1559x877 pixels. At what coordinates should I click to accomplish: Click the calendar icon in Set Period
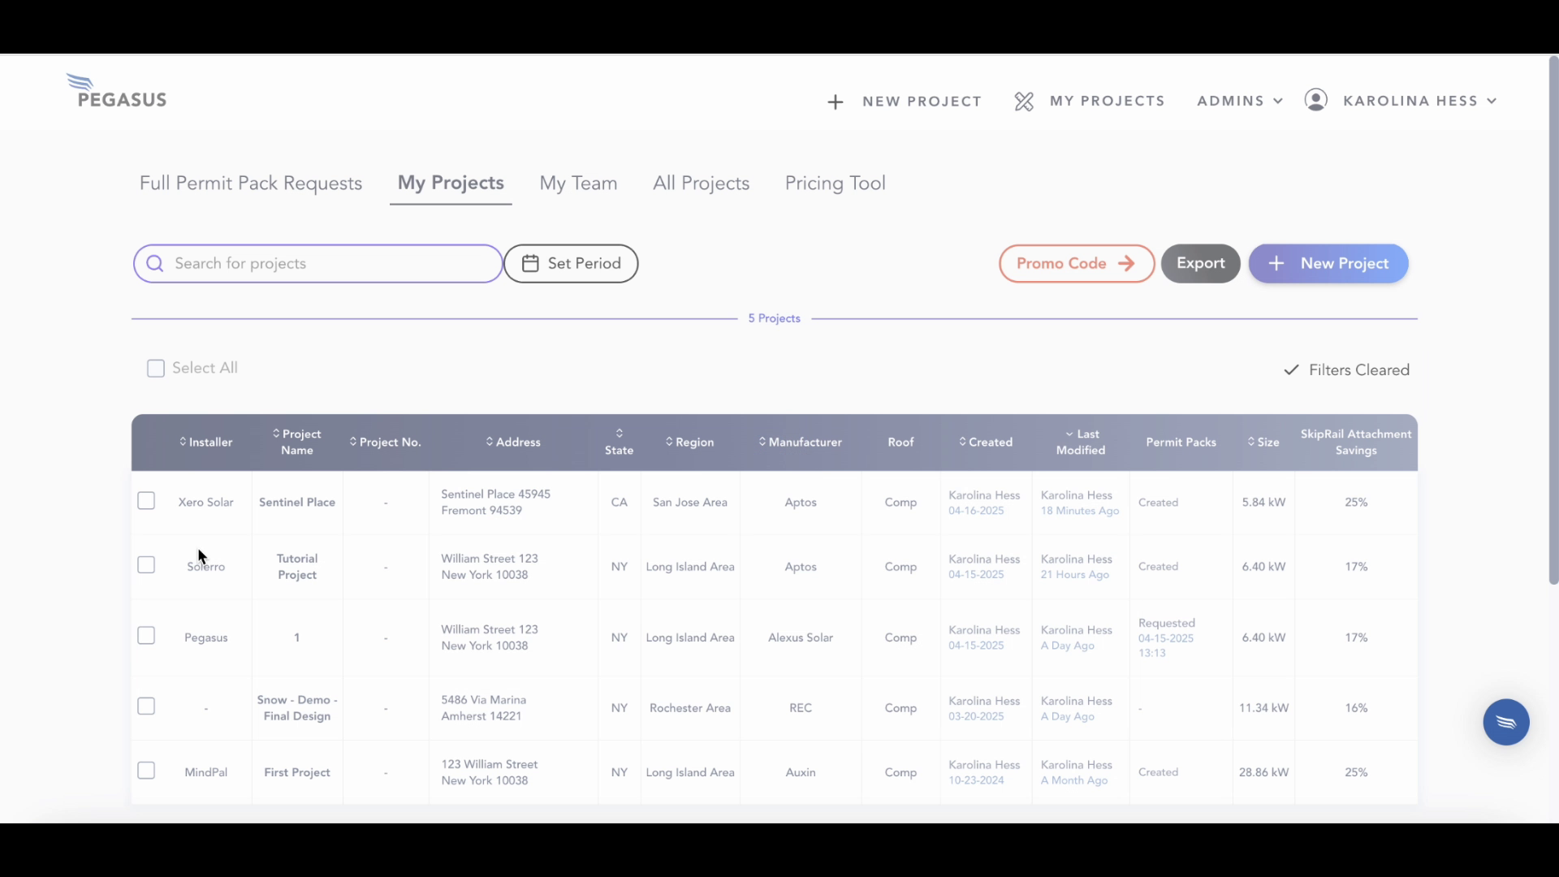point(530,263)
